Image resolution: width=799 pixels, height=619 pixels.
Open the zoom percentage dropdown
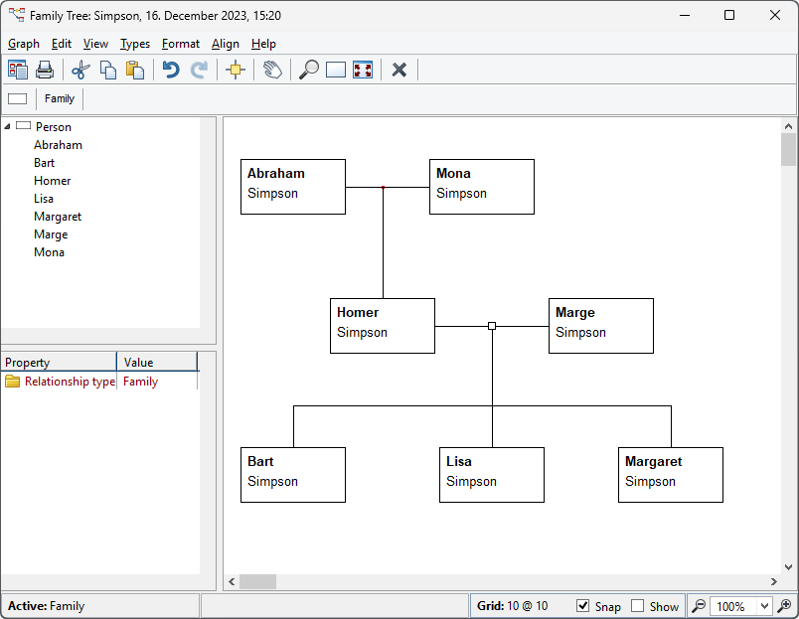click(x=766, y=606)
